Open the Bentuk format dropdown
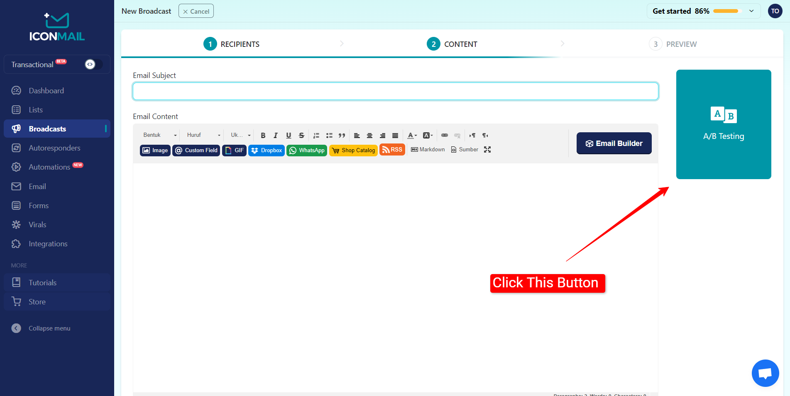The height and width of the screenshot is (396, 790). tap(159, 135)
